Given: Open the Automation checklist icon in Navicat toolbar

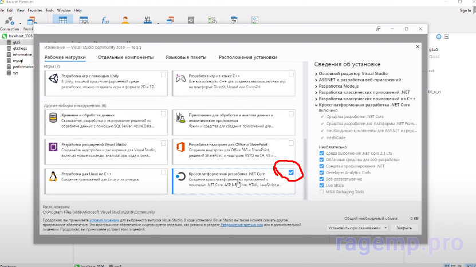Looking at the screenshot, I should tap(212, 21).
